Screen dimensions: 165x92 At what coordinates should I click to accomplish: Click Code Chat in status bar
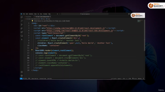(49, 78)
